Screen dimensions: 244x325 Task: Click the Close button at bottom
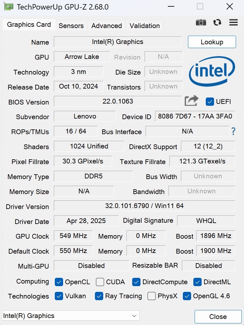tap(218, 316)
